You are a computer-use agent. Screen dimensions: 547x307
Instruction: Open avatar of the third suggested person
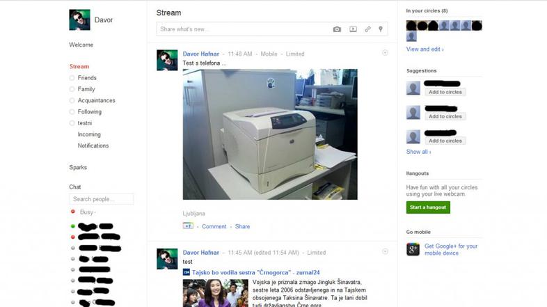pos(413,136)
